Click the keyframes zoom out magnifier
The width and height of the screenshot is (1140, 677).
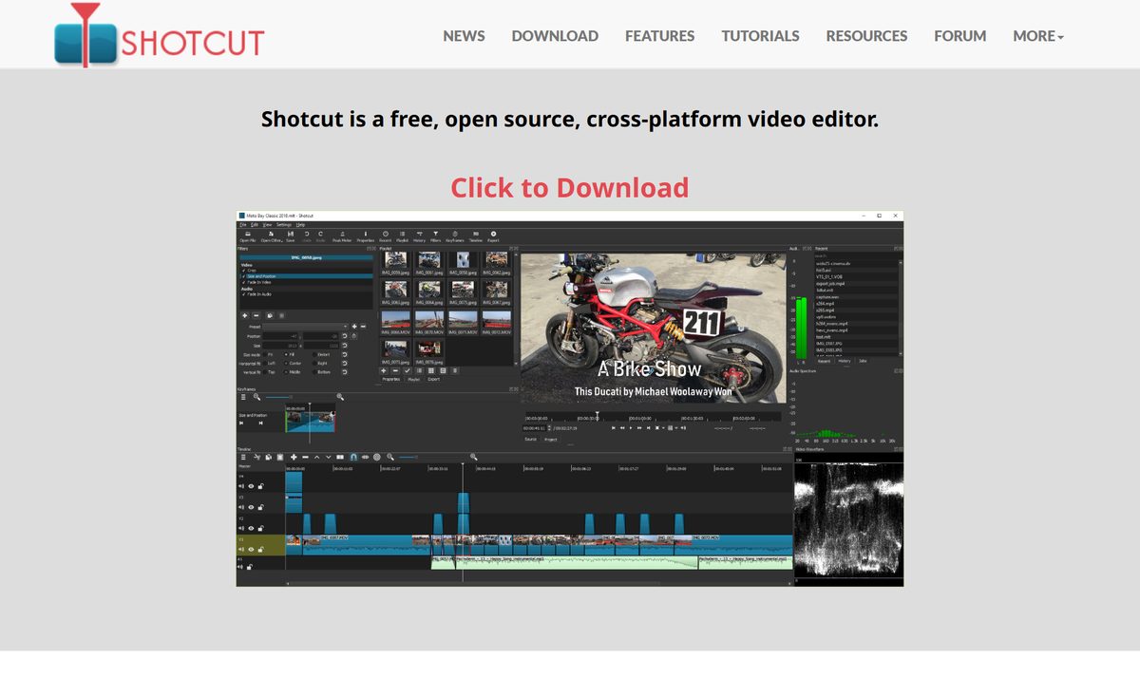tap(256, 397)
